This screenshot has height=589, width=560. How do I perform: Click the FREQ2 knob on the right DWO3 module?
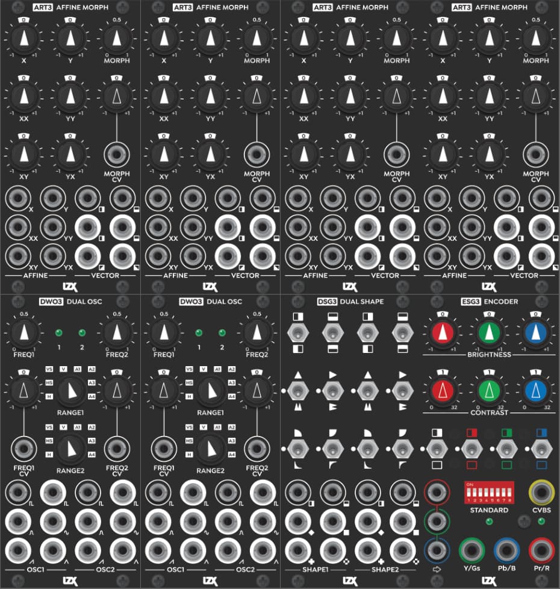click(257, 333)
